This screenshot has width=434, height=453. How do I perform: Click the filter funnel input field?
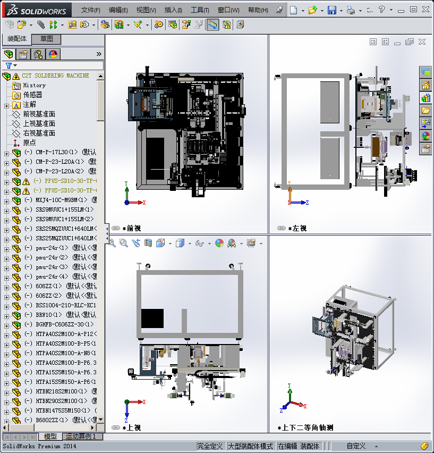pos(53,65)
